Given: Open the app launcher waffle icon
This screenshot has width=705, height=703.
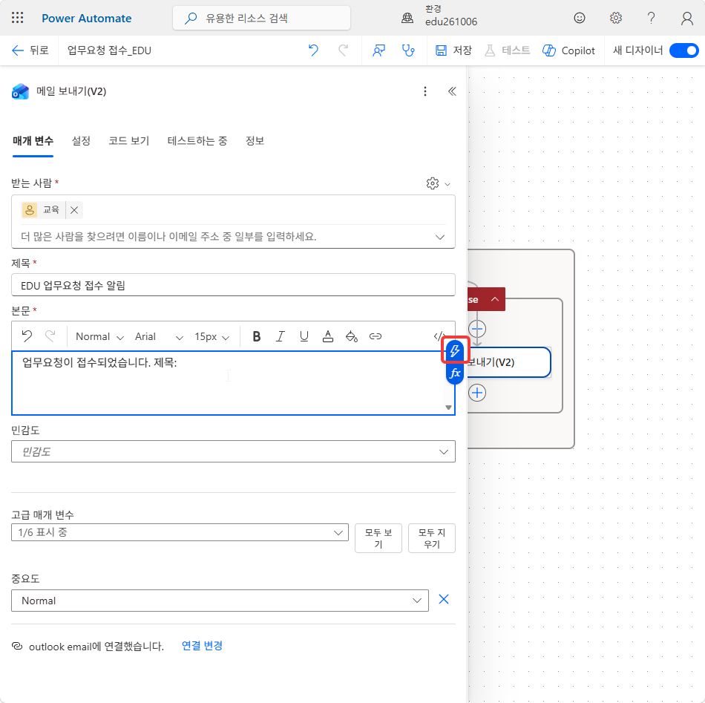Looking at the screenshot, I should 17,18.
